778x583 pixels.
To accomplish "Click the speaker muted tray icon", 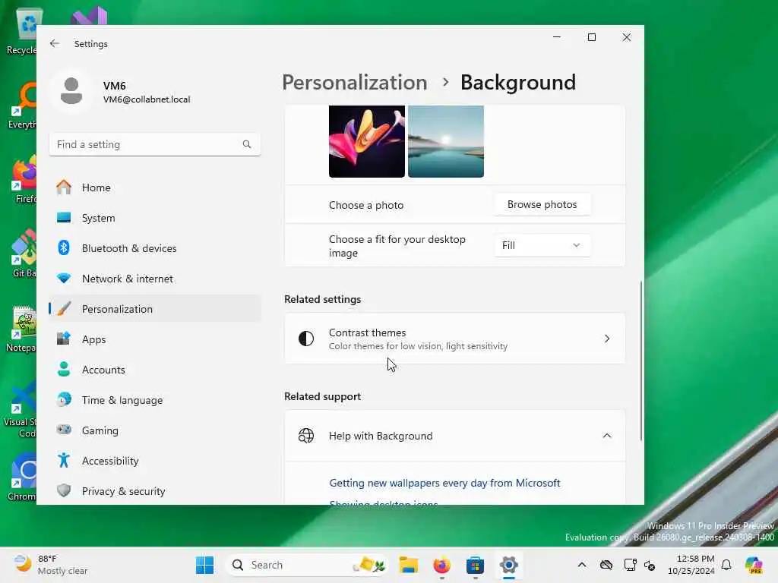I will click(650, 565).
